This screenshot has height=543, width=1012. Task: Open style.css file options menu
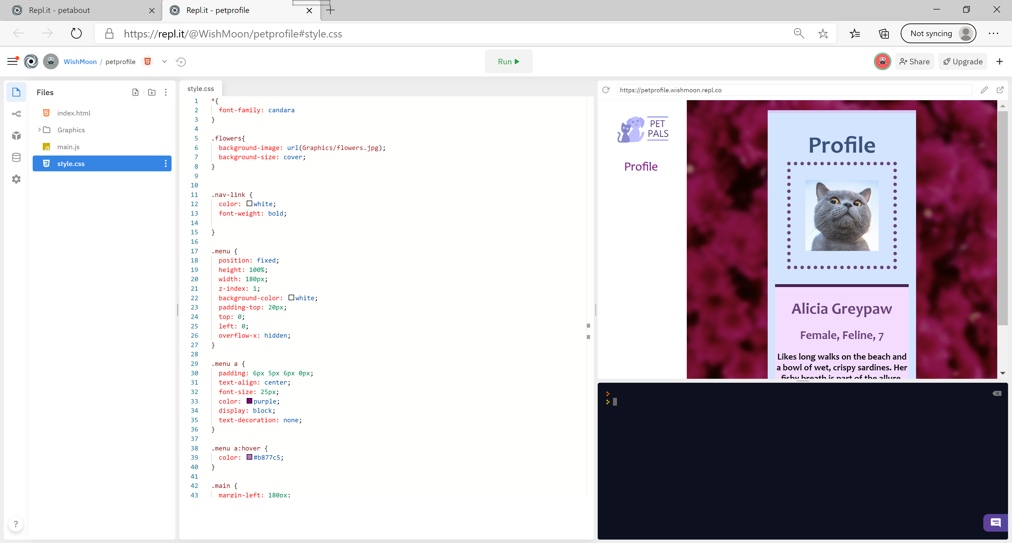click(x=166, y=163)
